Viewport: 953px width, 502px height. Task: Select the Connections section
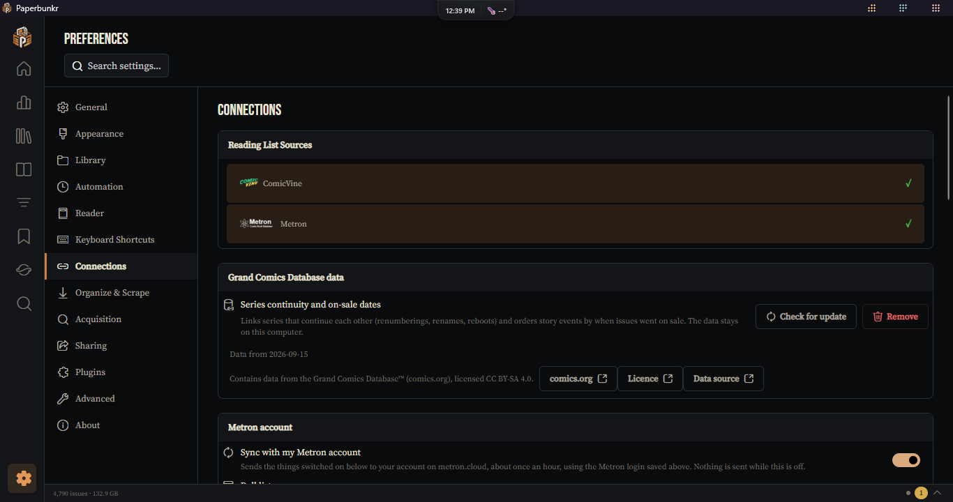[x=121, y=266]
